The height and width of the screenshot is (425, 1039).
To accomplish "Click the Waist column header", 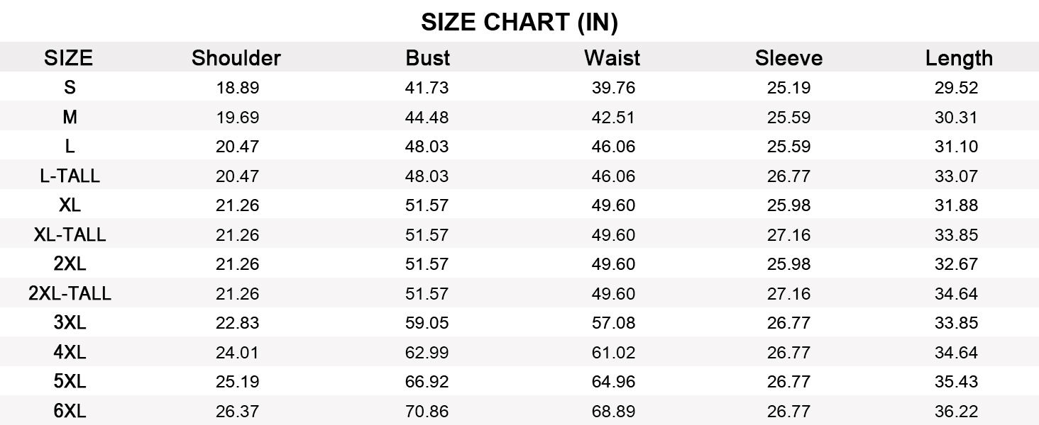I will click(612, 58).
